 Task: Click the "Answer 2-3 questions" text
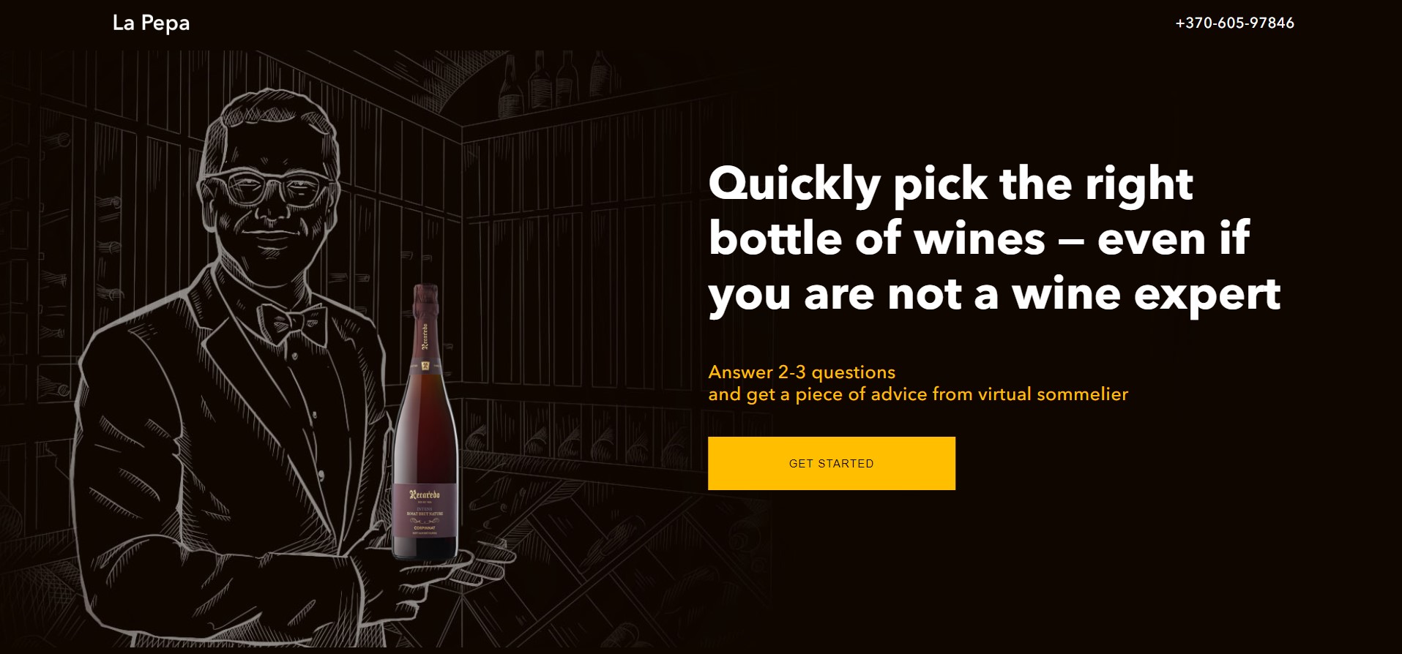click(x=802, y=372)
